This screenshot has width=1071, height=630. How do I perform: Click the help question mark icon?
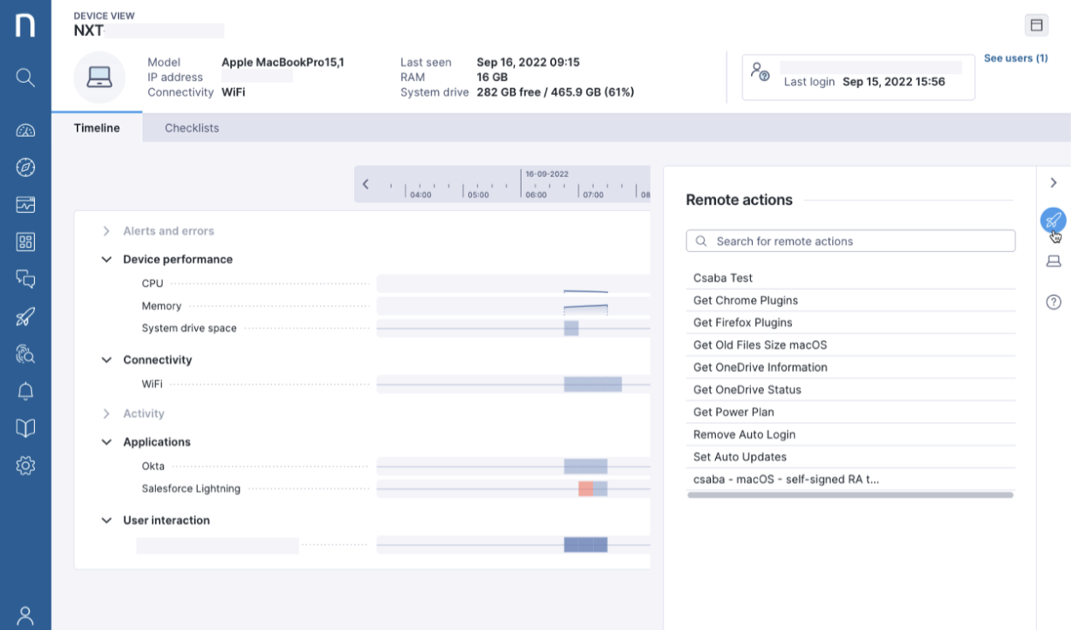coord(1054,302)
